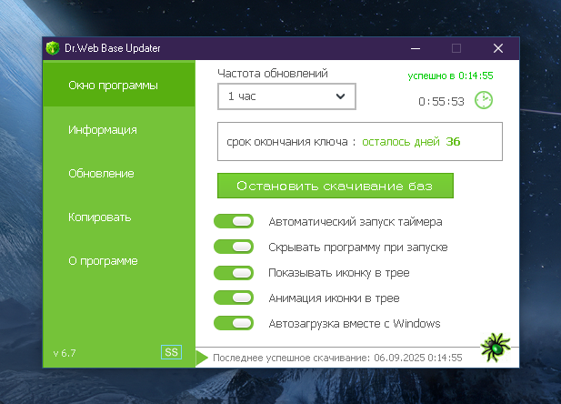Toggle show tray icon switch
Screen dimensions: 561x404
pos(234,273)
